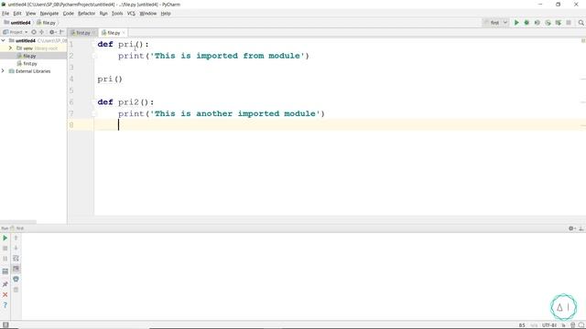Print the Run console output

coord(16,279)
